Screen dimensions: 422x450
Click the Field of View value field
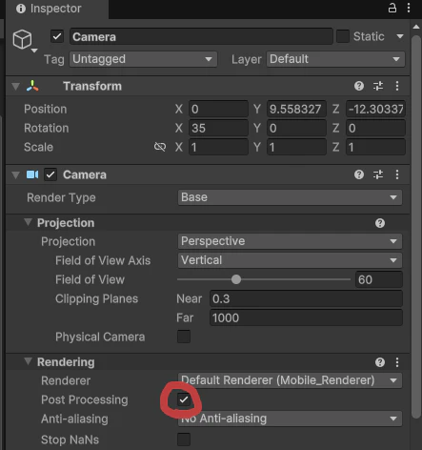379,279
